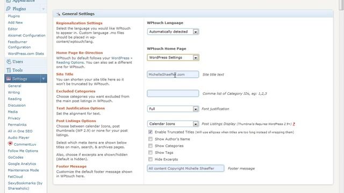Open Feedburner Configuration page
344x193 pixels.
[19, 44]
